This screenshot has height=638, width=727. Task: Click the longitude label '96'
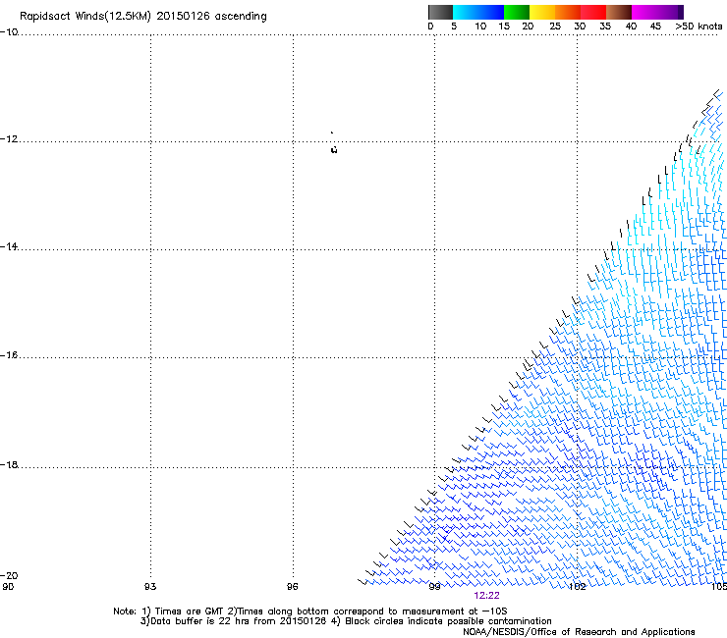tap(292, 587)
